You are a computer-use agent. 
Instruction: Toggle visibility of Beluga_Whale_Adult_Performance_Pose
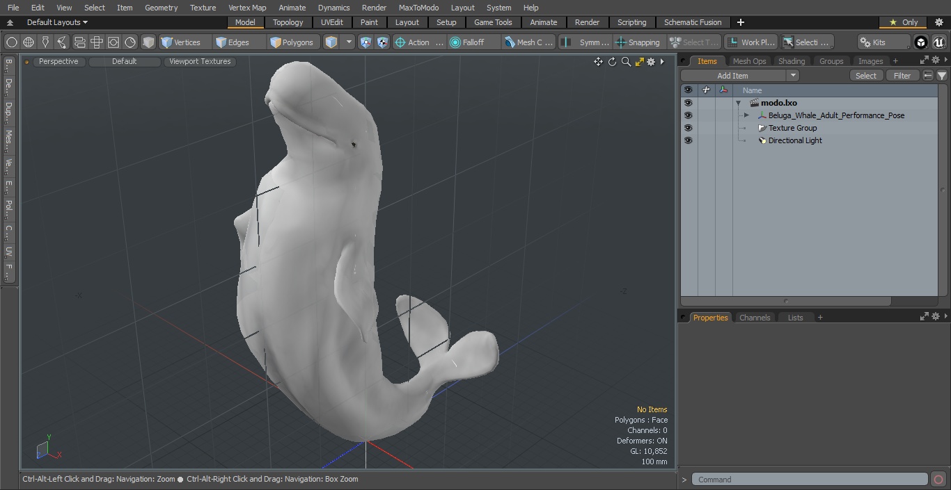[688, 115]
